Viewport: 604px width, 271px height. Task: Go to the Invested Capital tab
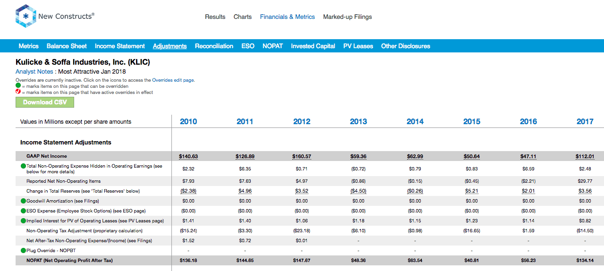313,46
